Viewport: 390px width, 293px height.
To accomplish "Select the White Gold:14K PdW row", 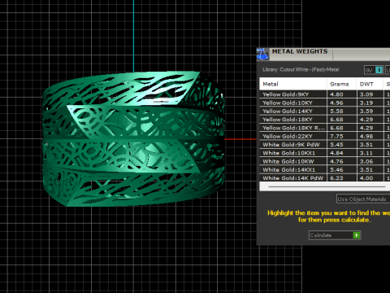I will [325, 178].
